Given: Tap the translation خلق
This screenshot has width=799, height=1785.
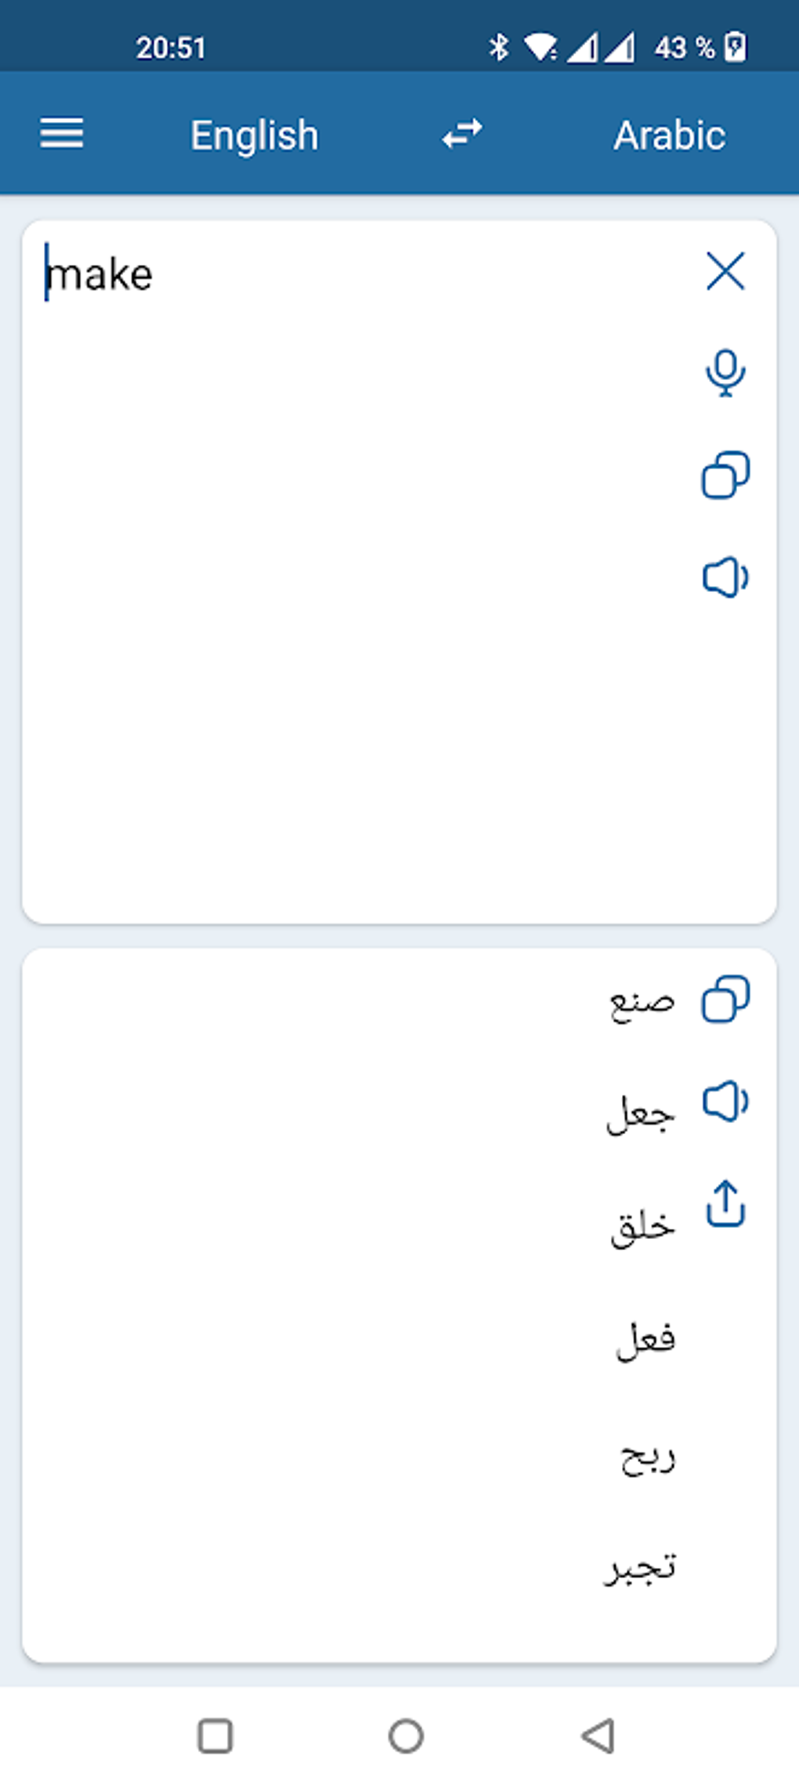Looking at the screenshot, I should click(642, 1227).
